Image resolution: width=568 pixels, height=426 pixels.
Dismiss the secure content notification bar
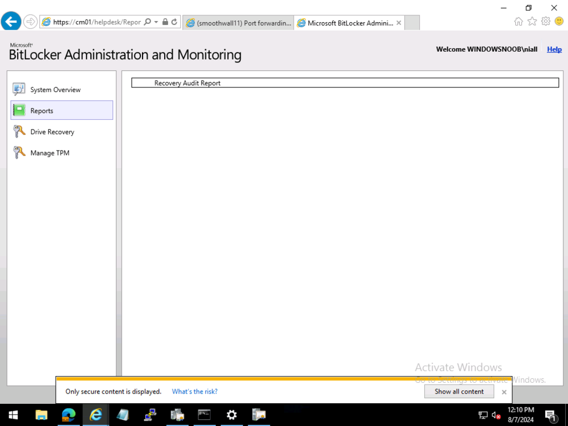click(x=504, y=392)
